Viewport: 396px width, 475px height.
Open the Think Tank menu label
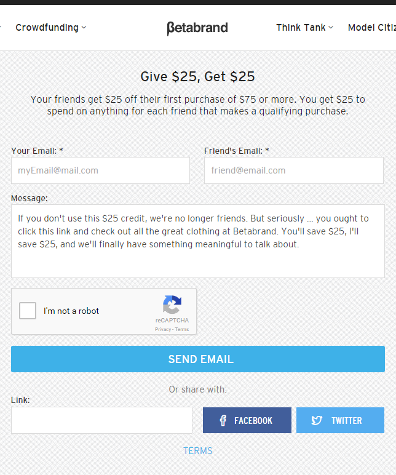pyautogui.click(x=301, y=28)
